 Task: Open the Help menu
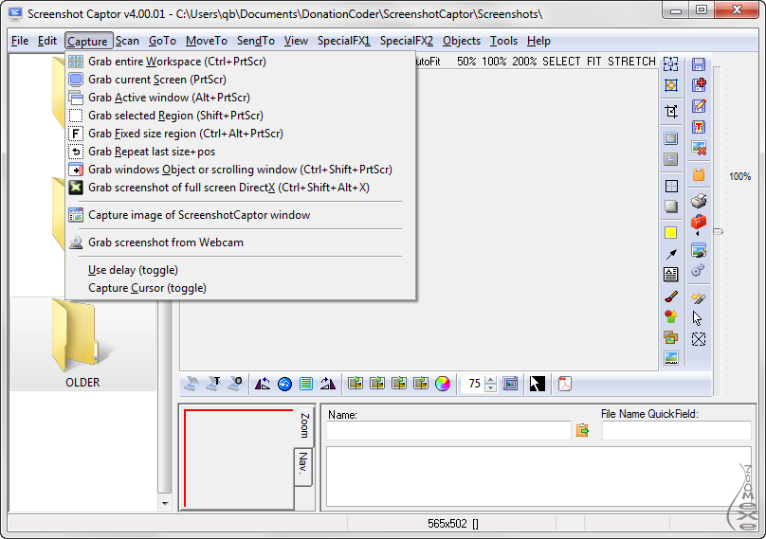(x=538, y=41)
